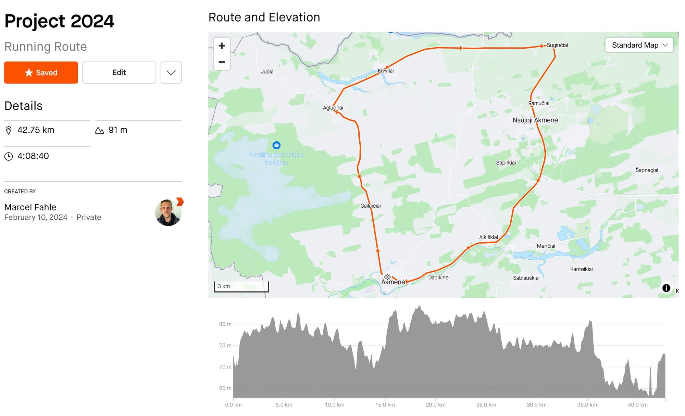Click the Route and Elevation heading
Viewport: 685px width, 416px height.
point(264,17)
